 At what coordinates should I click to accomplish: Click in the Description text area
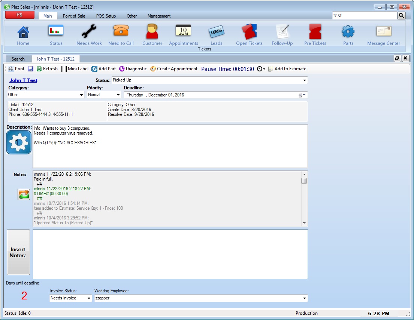point(170,147)
